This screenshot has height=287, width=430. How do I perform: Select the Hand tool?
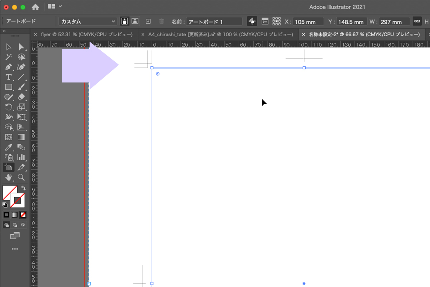[9, 177]
